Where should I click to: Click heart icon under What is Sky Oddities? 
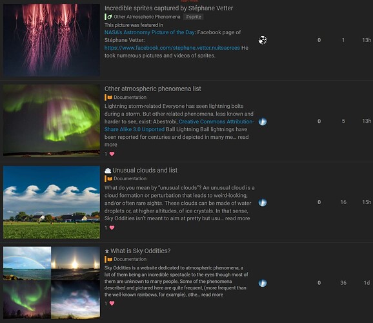(x=112, y=303)
